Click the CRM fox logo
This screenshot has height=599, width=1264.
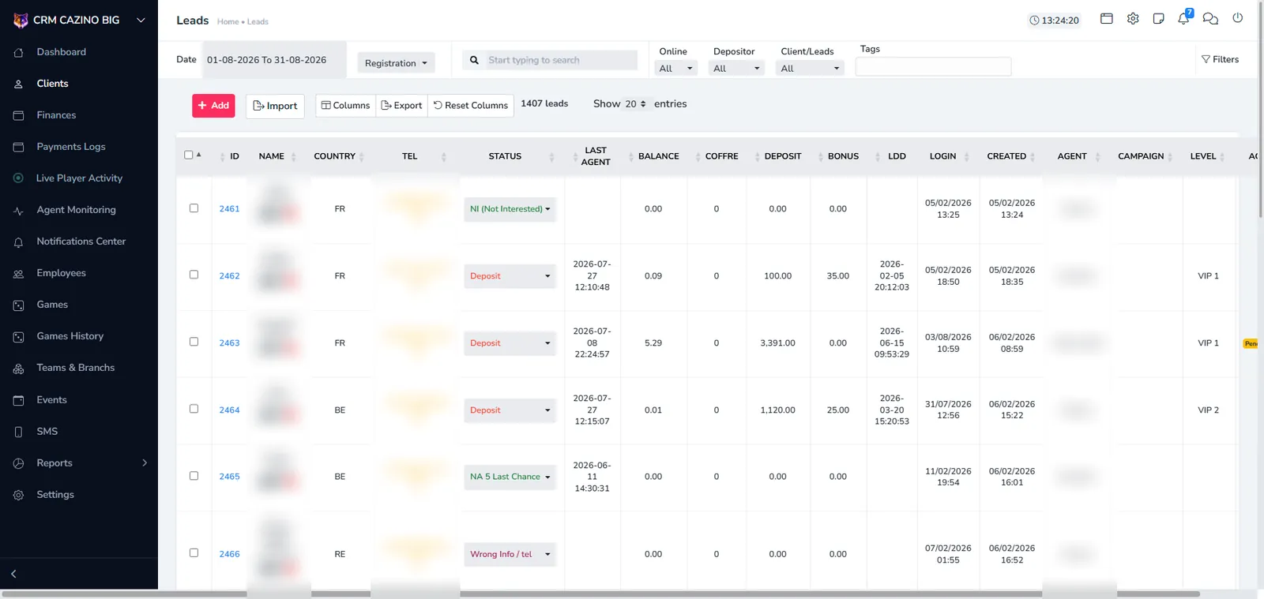(x=21, y=20)
